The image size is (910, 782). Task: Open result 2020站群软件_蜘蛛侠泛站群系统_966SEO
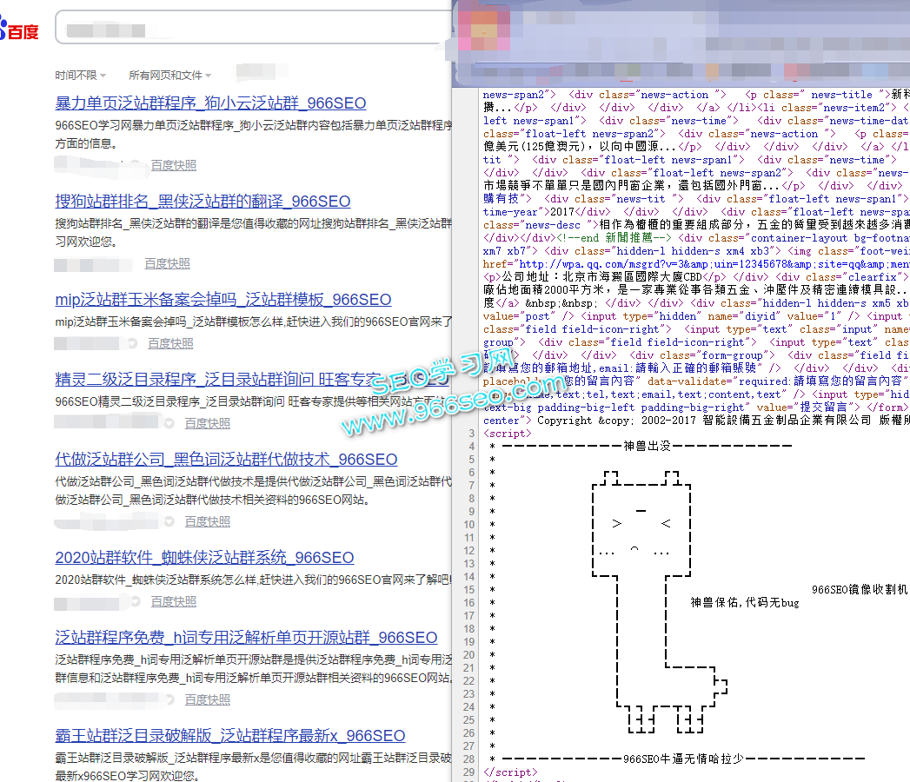tap(204, 558)
